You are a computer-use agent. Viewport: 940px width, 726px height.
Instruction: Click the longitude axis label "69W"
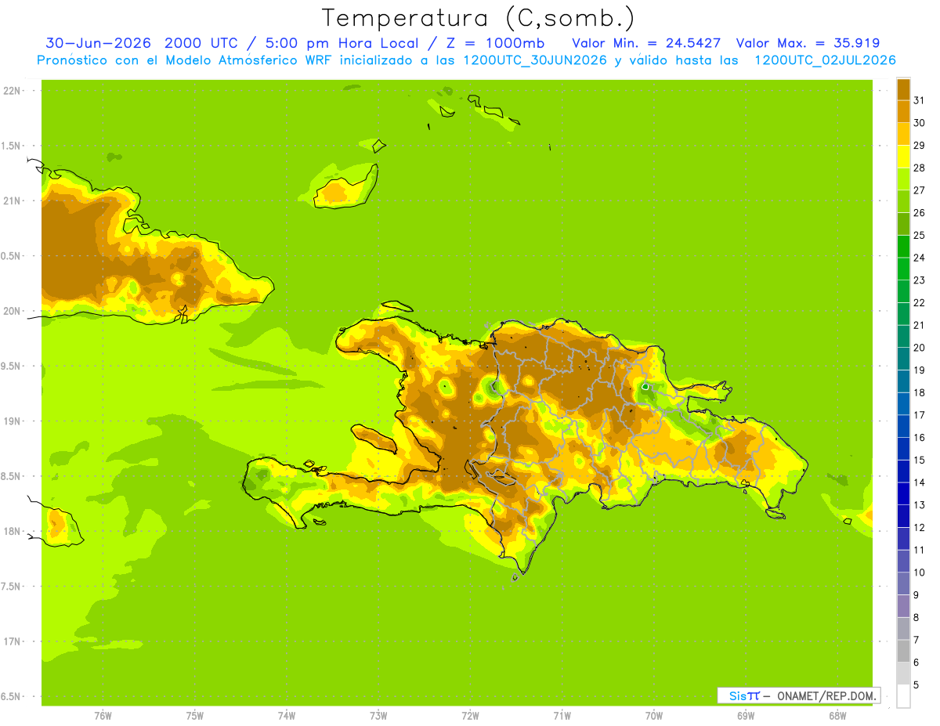click(x=745, y=717)
